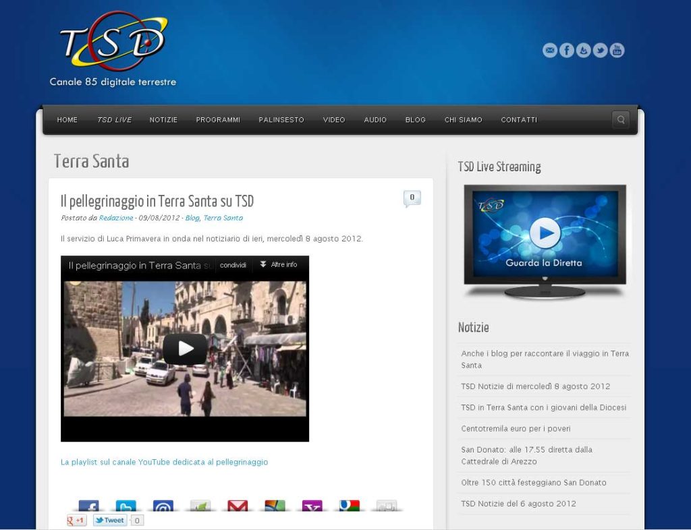Play the Terra Santa pilgrimage video
Viewport: 691px width, 530px height.
tap(185, 349)
